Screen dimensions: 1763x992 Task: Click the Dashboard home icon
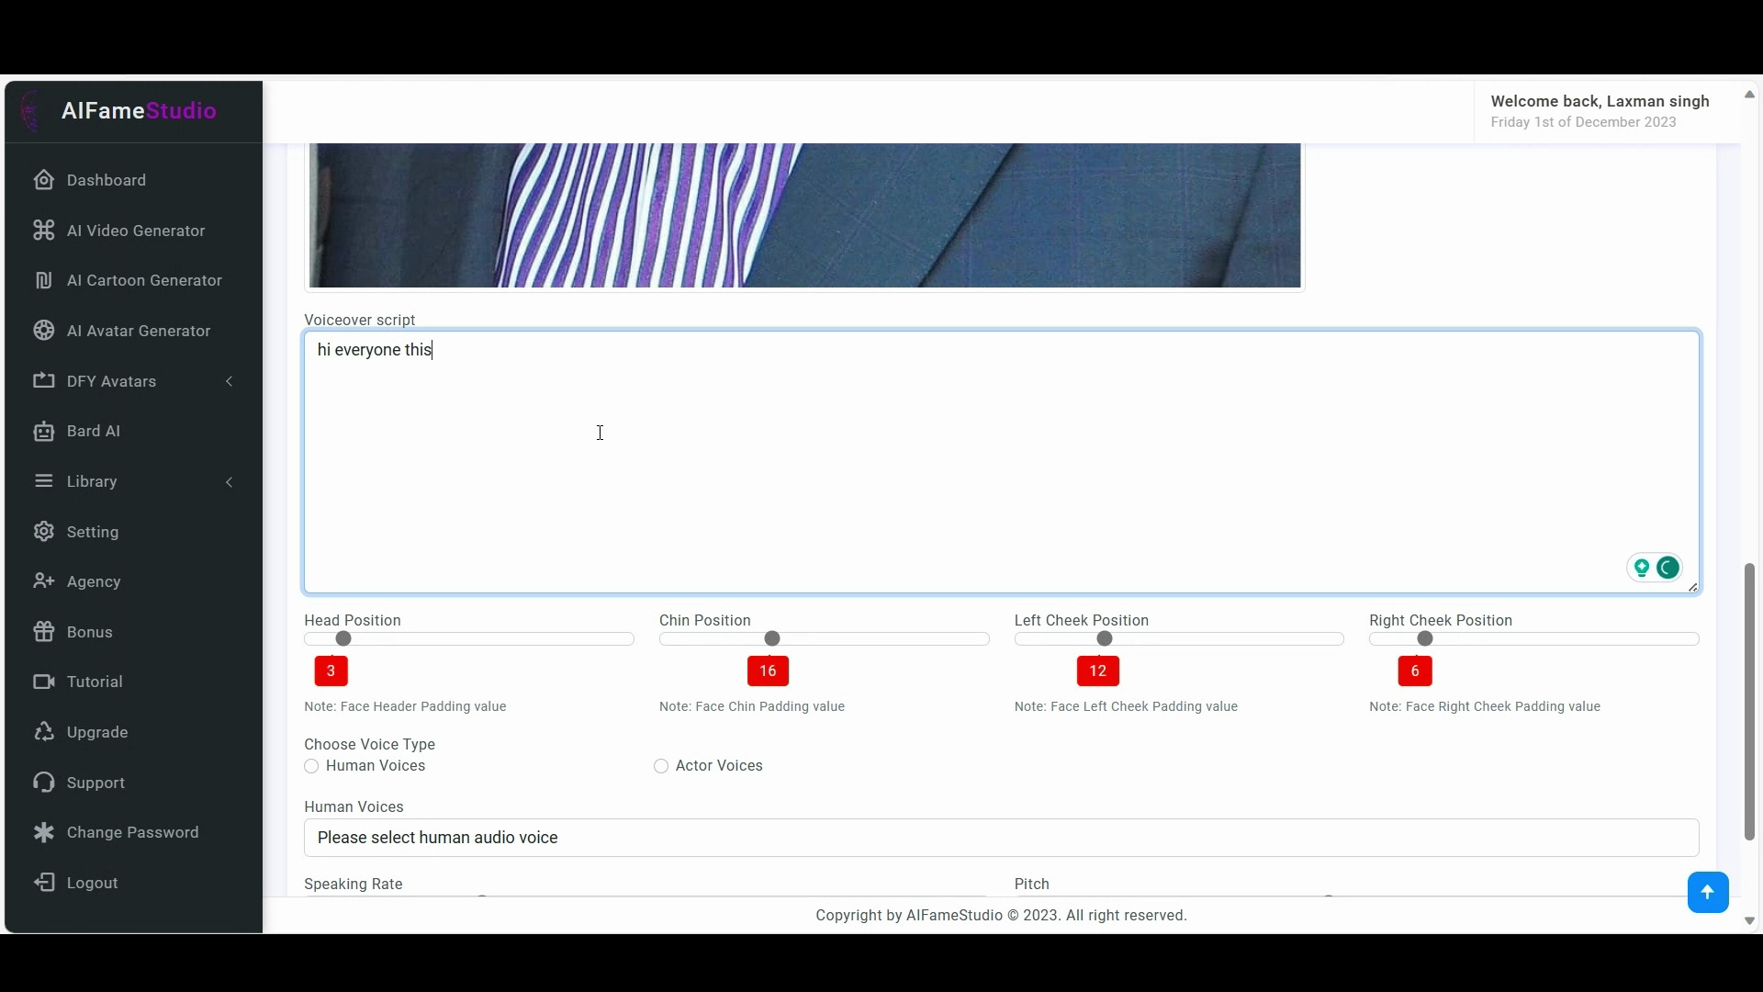(43, 180)
